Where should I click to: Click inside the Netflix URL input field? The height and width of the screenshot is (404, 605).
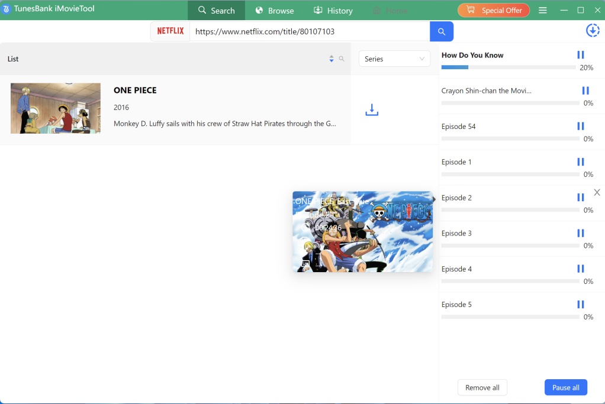coord(308,31)
